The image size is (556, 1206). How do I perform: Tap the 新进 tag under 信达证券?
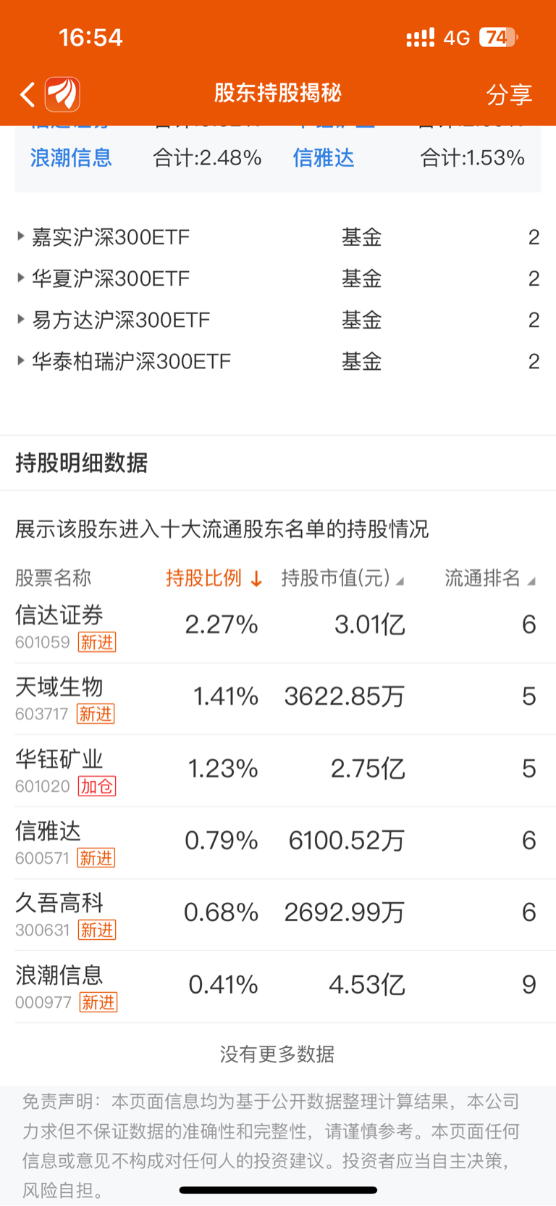[x=97, y=642]
